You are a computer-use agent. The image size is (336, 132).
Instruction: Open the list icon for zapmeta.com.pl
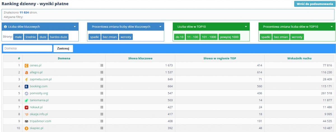click(102, 79)
